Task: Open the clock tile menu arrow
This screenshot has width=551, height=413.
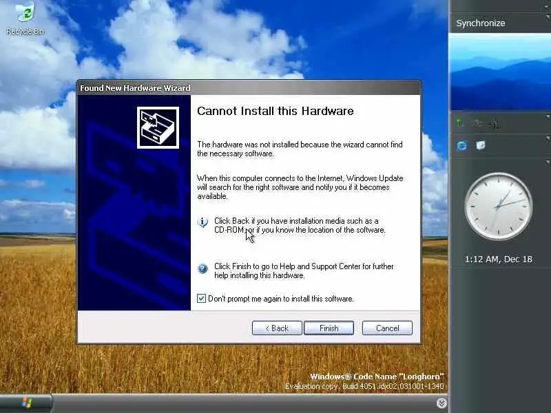Action: 548,162
